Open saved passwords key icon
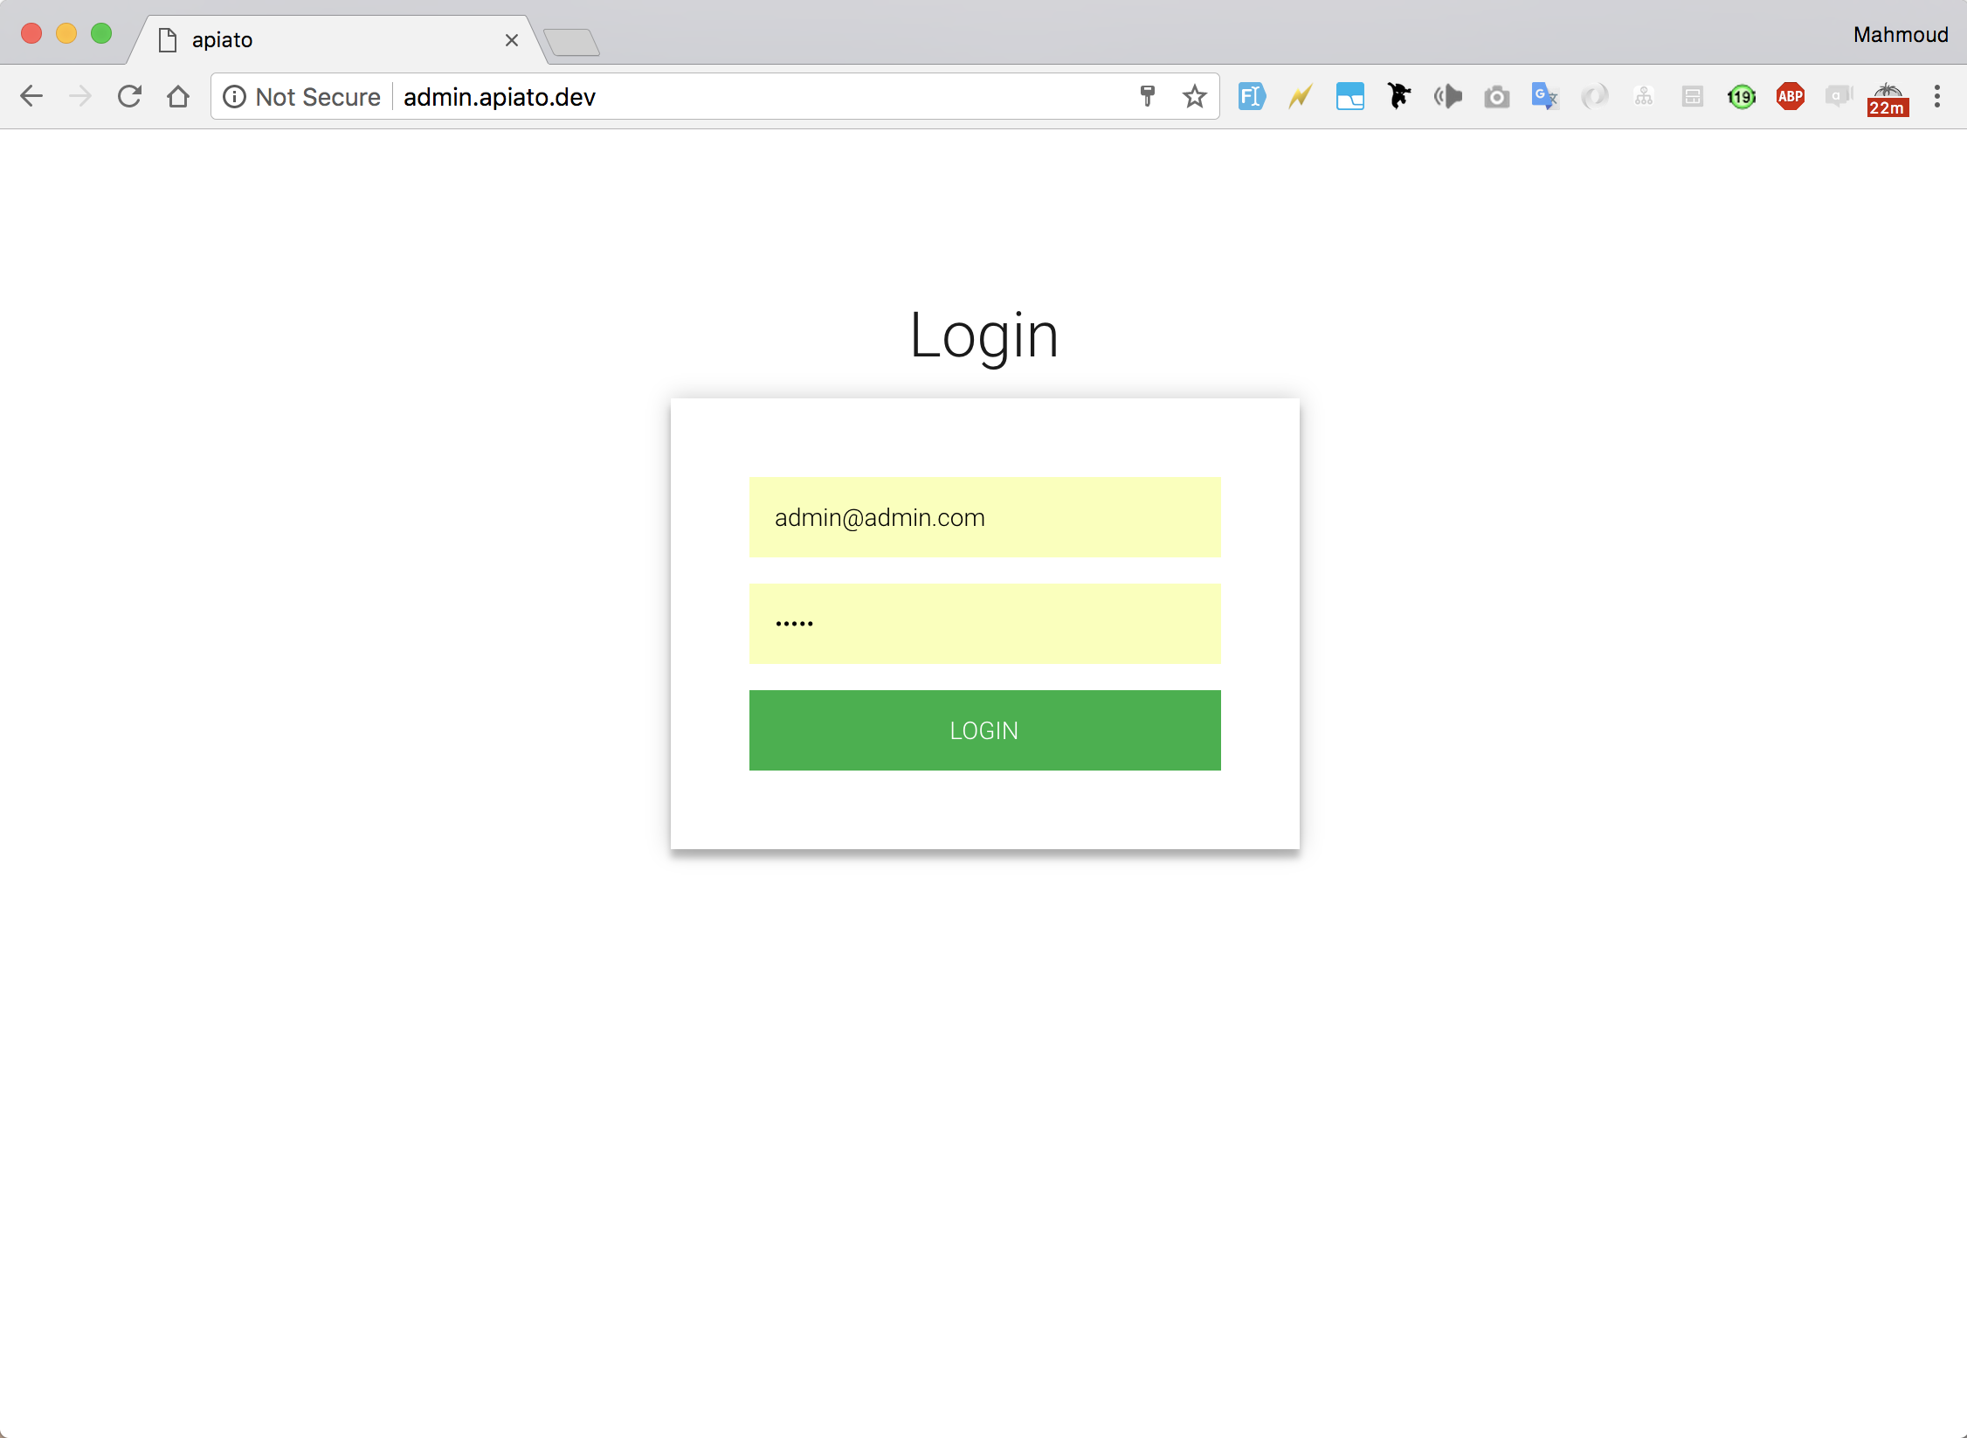The width and height of the screenshot is (1967, 1438). coord(1148,96)
